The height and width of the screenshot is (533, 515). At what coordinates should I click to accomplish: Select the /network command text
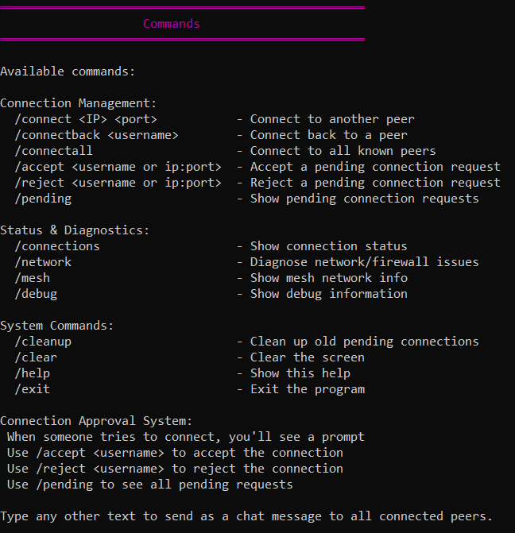tap(43, 262)
